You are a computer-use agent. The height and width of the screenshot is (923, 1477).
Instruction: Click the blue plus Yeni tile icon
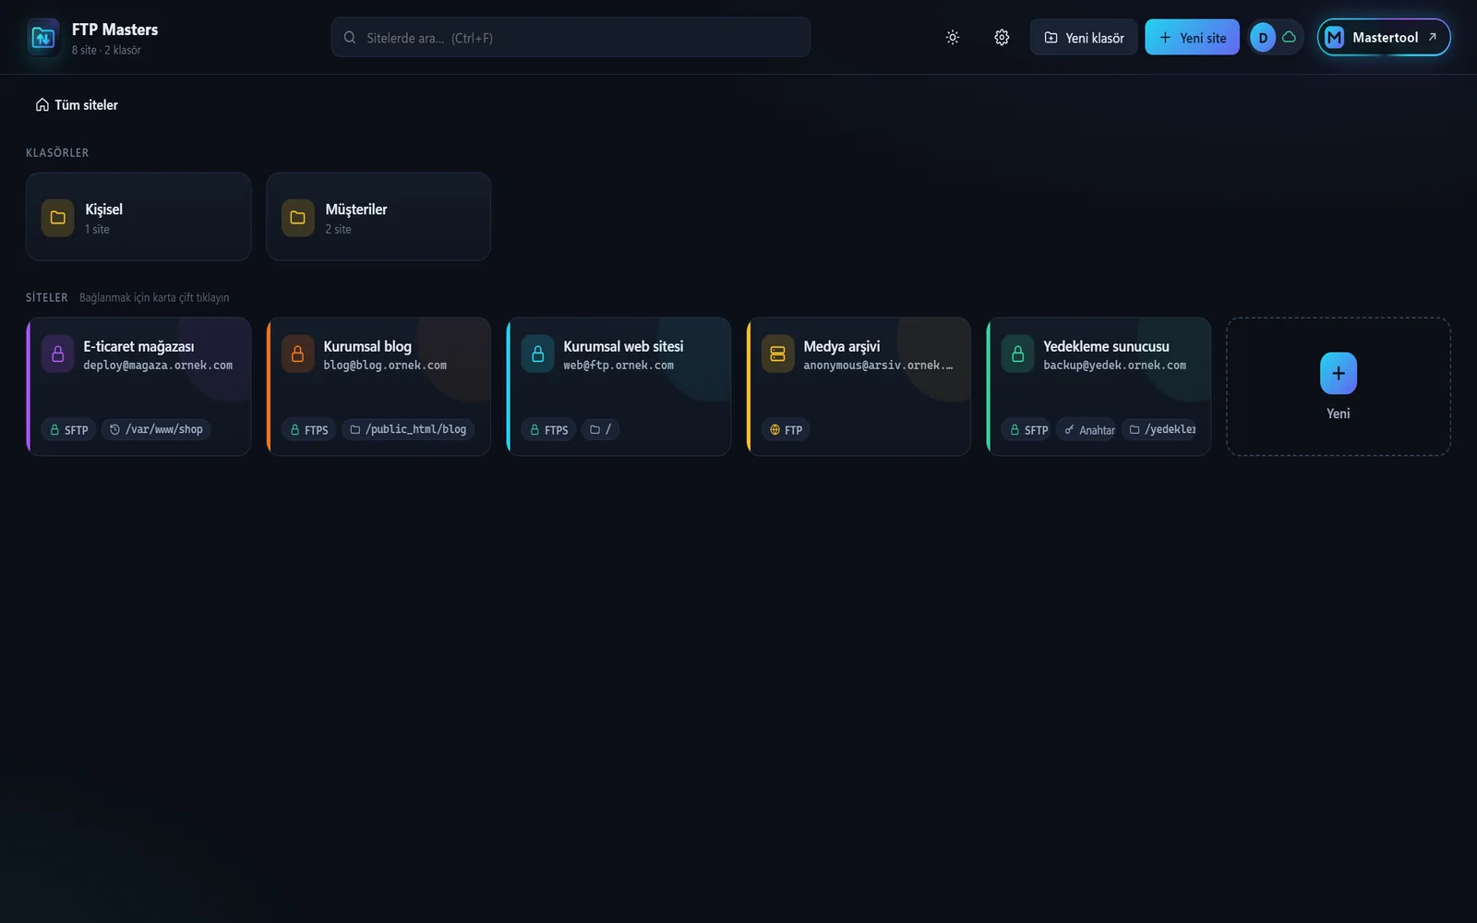point(1339,374)
